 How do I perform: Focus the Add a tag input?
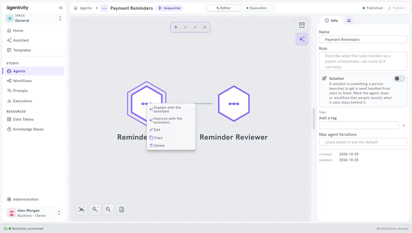[359, 125]
